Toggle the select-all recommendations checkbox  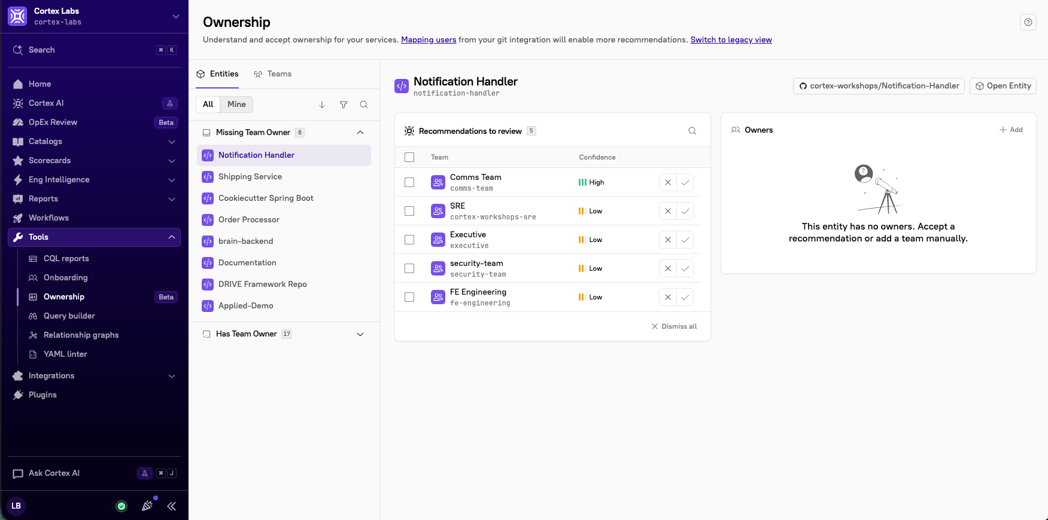click(409, 157)
